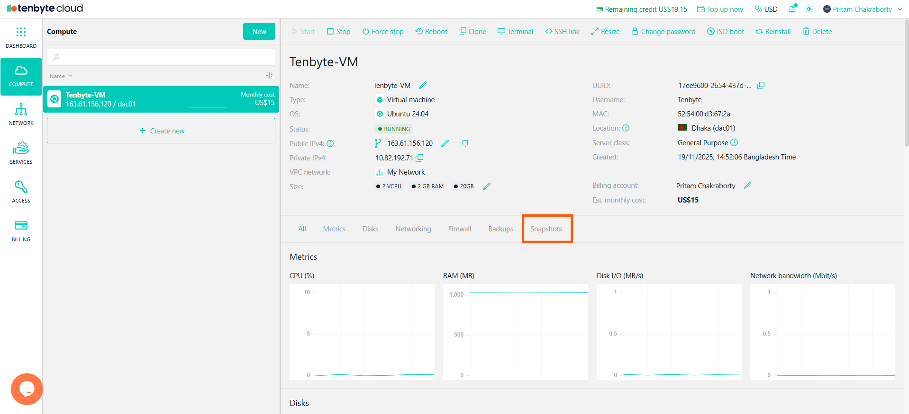Show Location info icon
This screenshot has height=414, width=909.
tap(626, 128)
